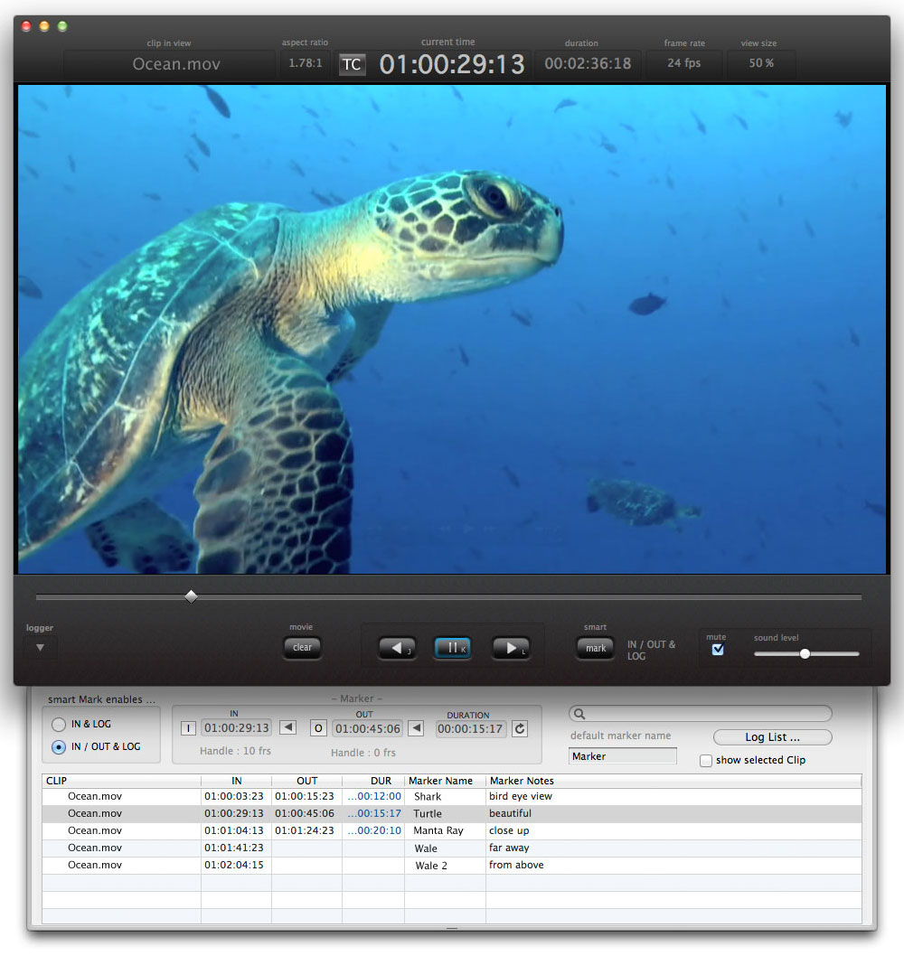Select the Manta Ray marker row
The image size is (904, 956).
[438, 830]
